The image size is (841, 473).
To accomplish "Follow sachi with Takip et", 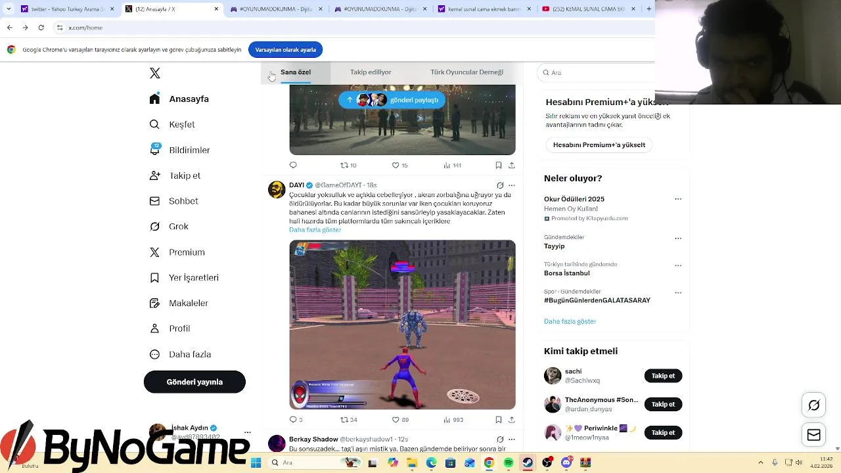I will (663, 376).
